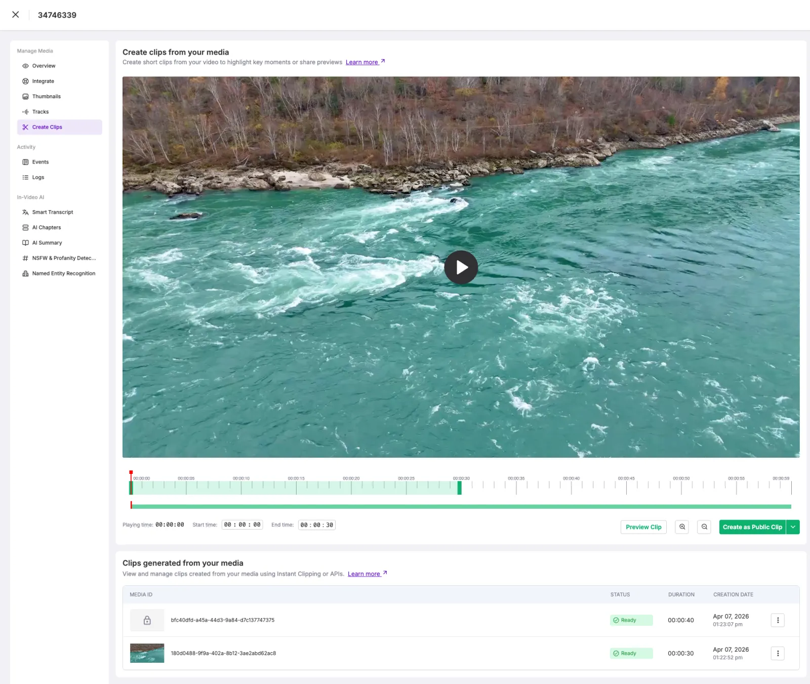Click the Thumbnails icon in sidebar
This screenshot has width=810, height=684.
tap(25, 97)
